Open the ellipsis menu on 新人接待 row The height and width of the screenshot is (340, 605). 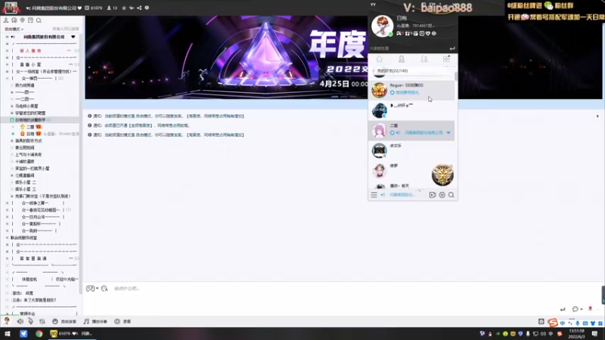tap(69, 51)
